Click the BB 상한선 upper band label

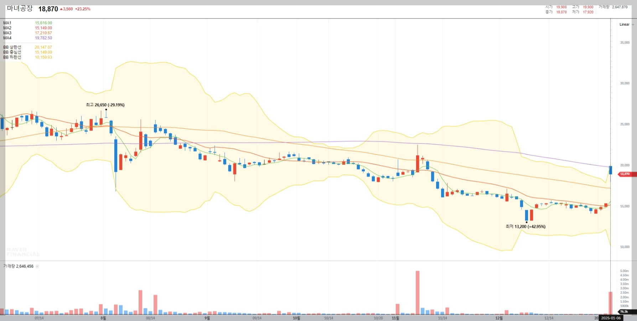click(x=12, y=47)
